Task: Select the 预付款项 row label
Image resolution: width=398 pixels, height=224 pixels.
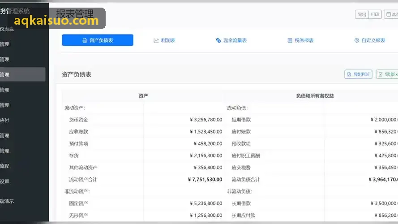Action: point(78,143)
